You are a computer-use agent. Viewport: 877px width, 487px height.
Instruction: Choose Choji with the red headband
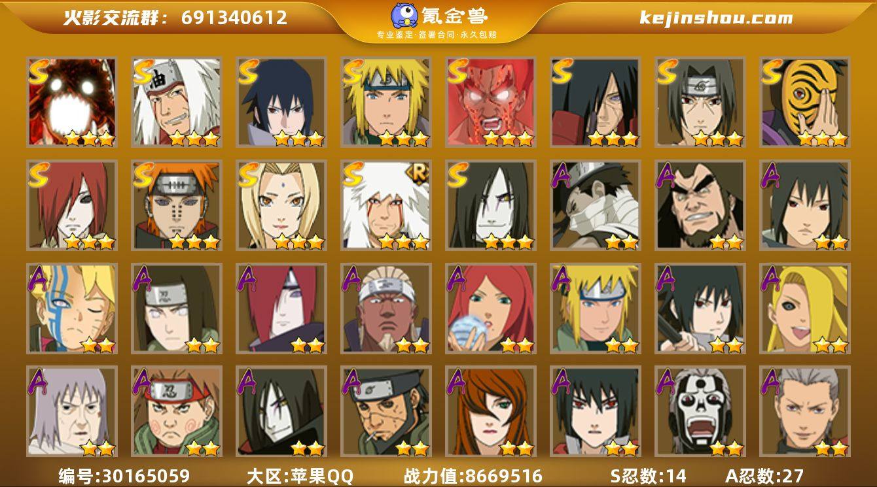[177, 412]
